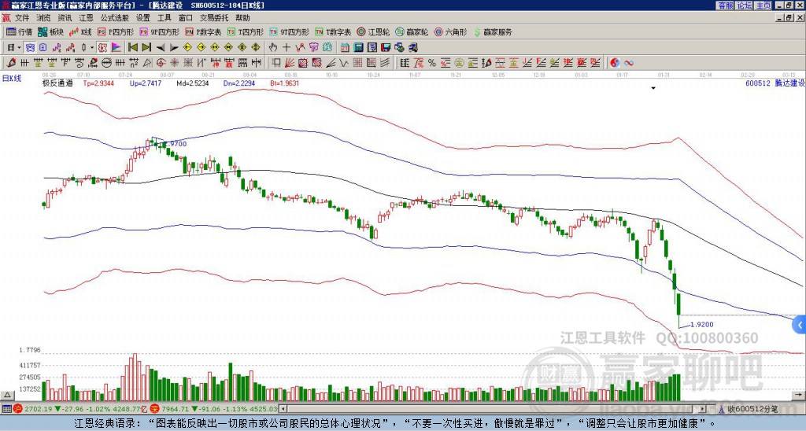806x431 pixels.
Task: Open the T四方形 tool
Action: coord(246,31)
